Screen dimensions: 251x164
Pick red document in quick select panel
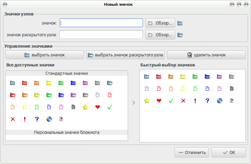coord(159,89)
